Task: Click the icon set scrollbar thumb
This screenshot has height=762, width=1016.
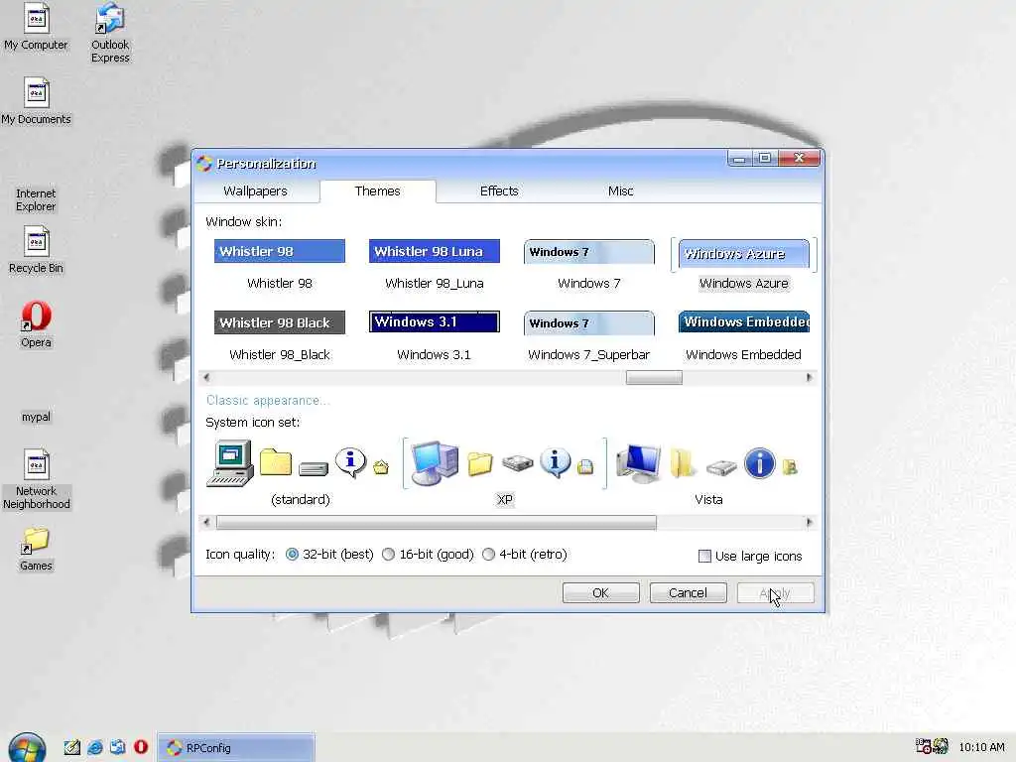Action: pos(437,522)
